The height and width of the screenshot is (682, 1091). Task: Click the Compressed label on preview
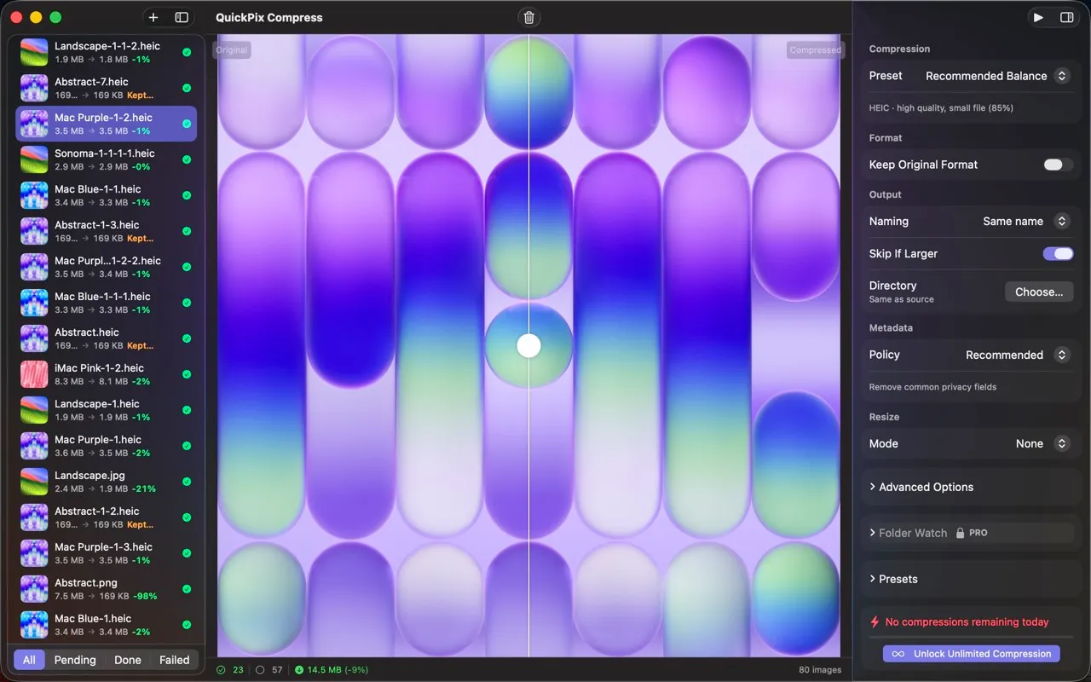815,50
